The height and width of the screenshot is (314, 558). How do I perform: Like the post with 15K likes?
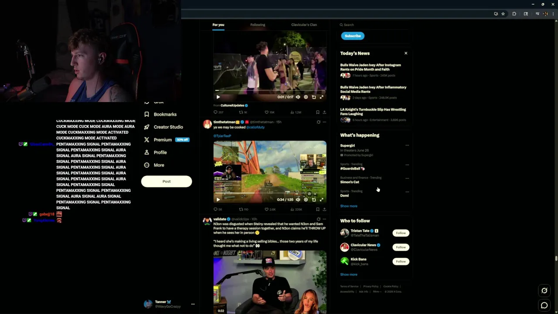pos(269,112)
